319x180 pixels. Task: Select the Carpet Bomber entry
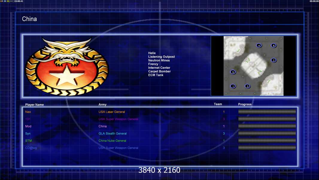pos(159,71)
